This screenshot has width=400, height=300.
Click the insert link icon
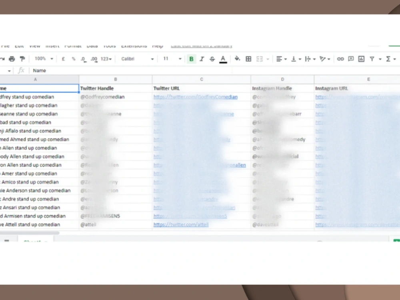[340, 59]
